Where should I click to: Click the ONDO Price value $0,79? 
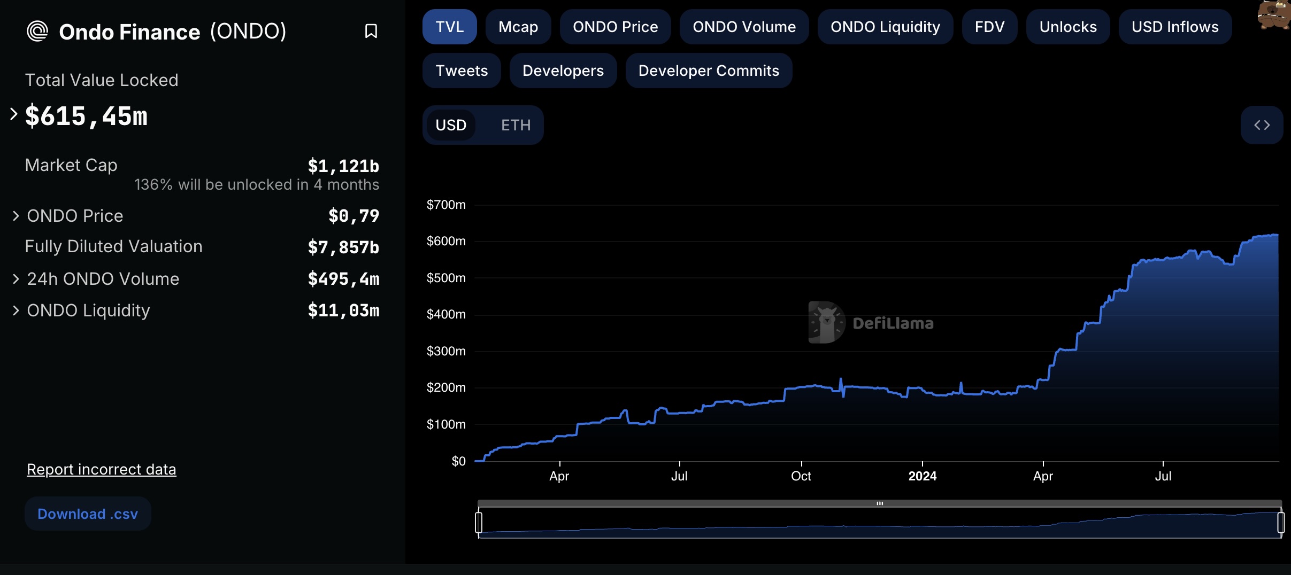[x=354, y=216]
